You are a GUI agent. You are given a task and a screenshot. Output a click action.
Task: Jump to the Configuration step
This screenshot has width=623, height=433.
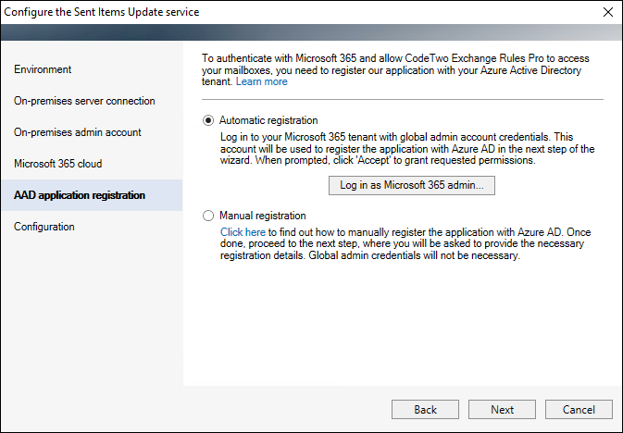click(x=44, y=227)
